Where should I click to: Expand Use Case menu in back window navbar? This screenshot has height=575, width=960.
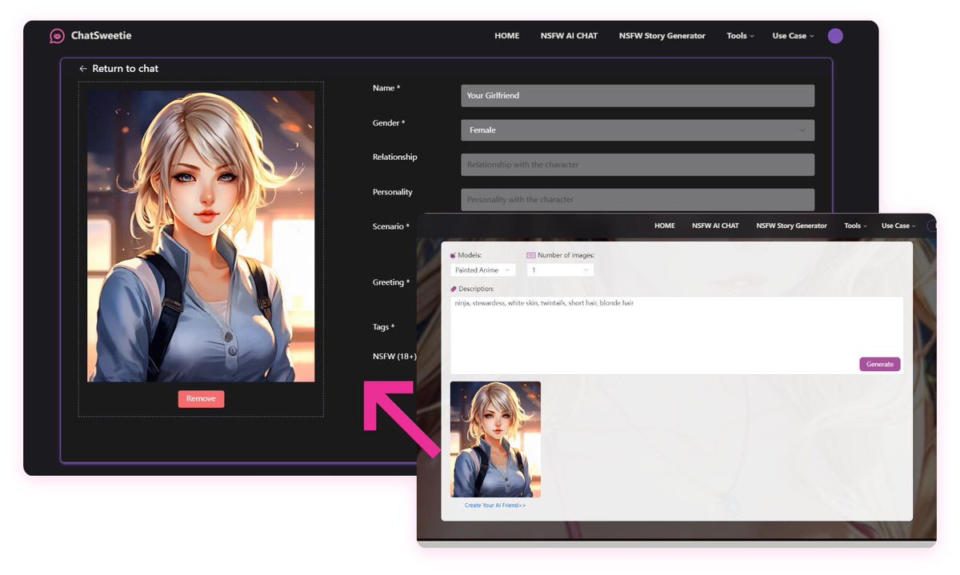[x=793, y=36]
